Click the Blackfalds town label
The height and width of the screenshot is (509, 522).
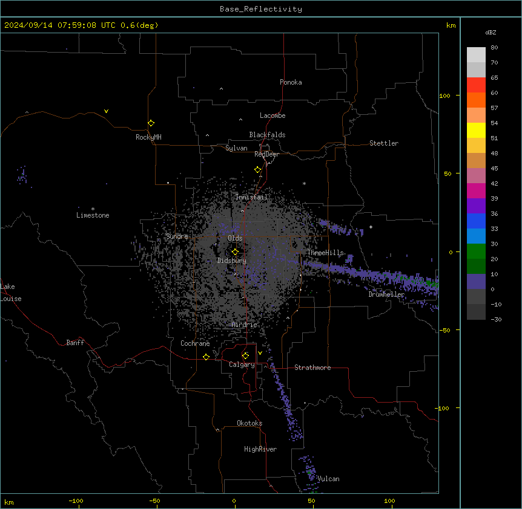(267, 135)
